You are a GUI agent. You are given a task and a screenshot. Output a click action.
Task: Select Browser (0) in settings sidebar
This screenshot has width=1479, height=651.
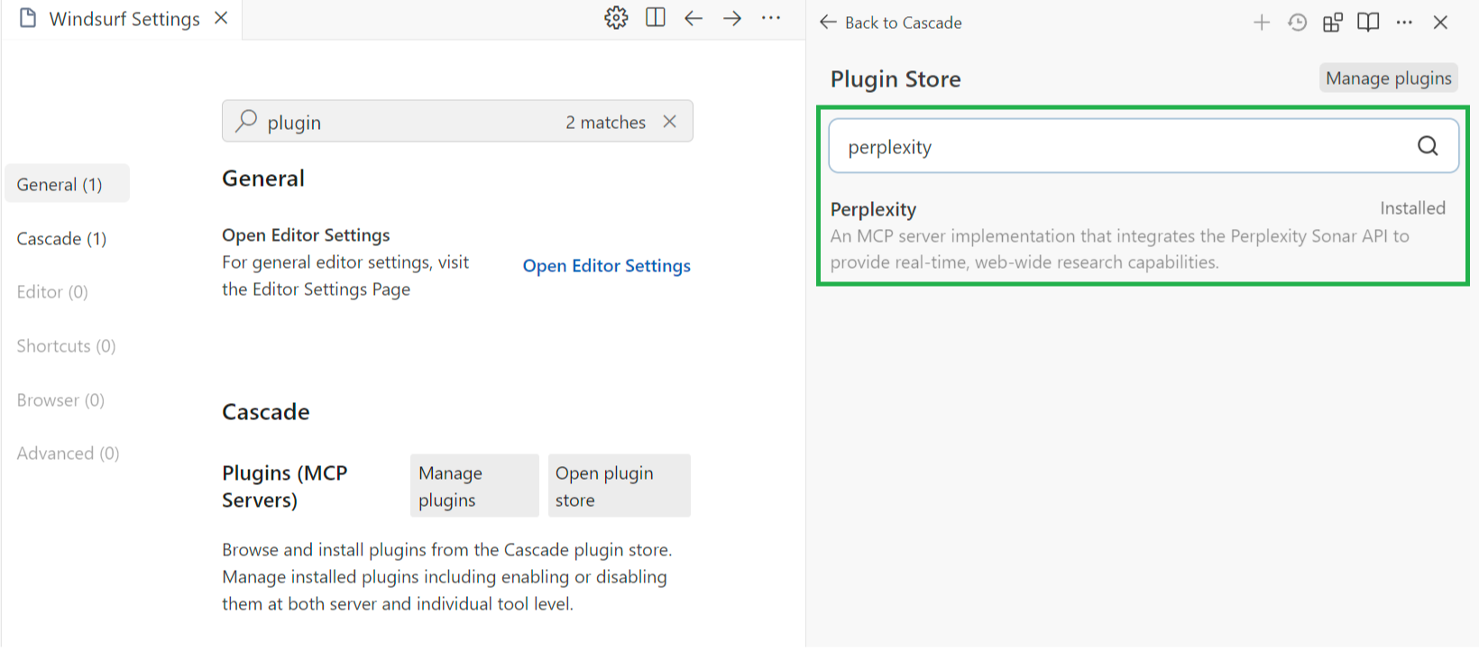(x=60, y=400)
